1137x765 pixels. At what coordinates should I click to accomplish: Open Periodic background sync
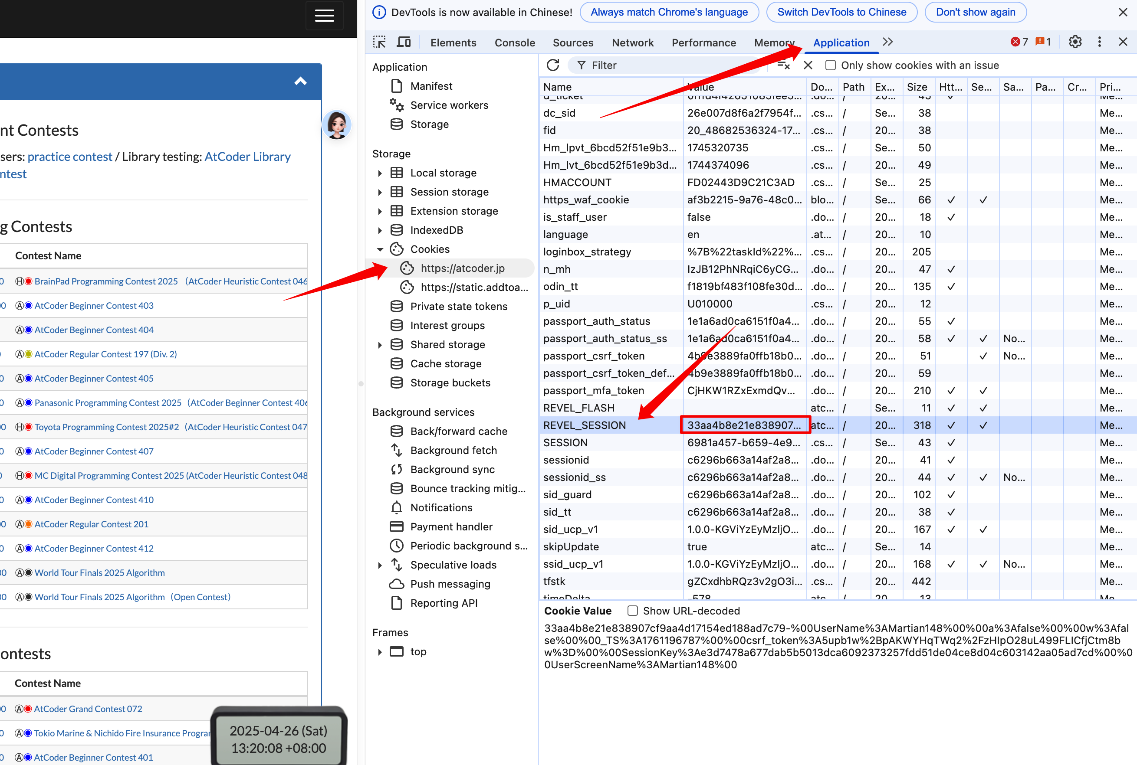[469, 546]
